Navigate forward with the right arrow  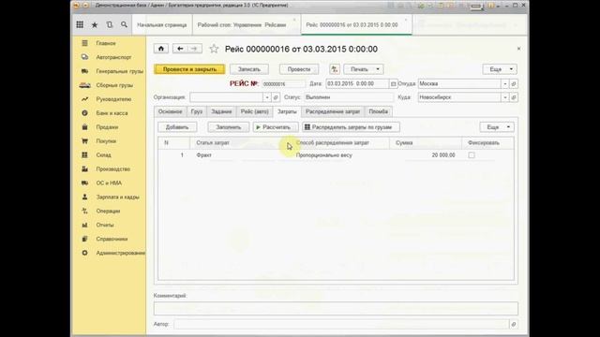(x=194, y=49)
